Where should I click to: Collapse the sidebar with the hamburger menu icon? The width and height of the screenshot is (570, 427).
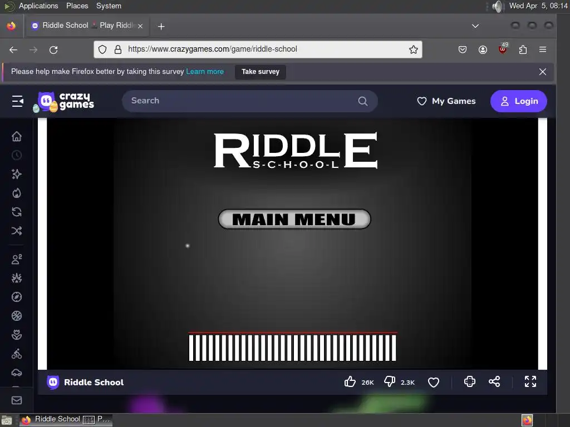[x=17, y=101]
